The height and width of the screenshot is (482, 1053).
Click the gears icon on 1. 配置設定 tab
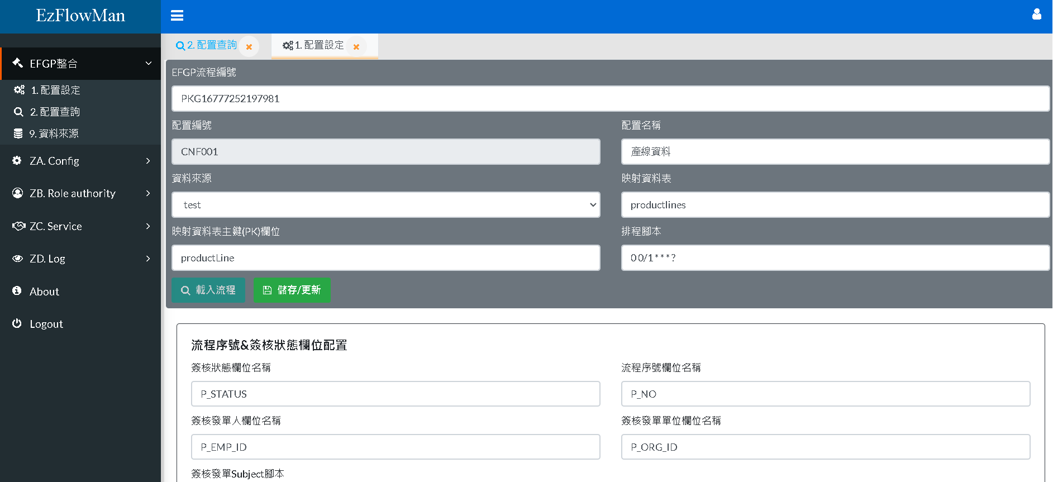click(288, 45)
